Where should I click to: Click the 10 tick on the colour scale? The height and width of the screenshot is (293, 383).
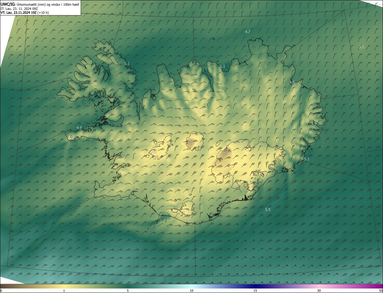(191, 291)
